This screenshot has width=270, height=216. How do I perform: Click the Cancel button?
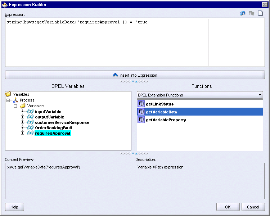point(253,207)
